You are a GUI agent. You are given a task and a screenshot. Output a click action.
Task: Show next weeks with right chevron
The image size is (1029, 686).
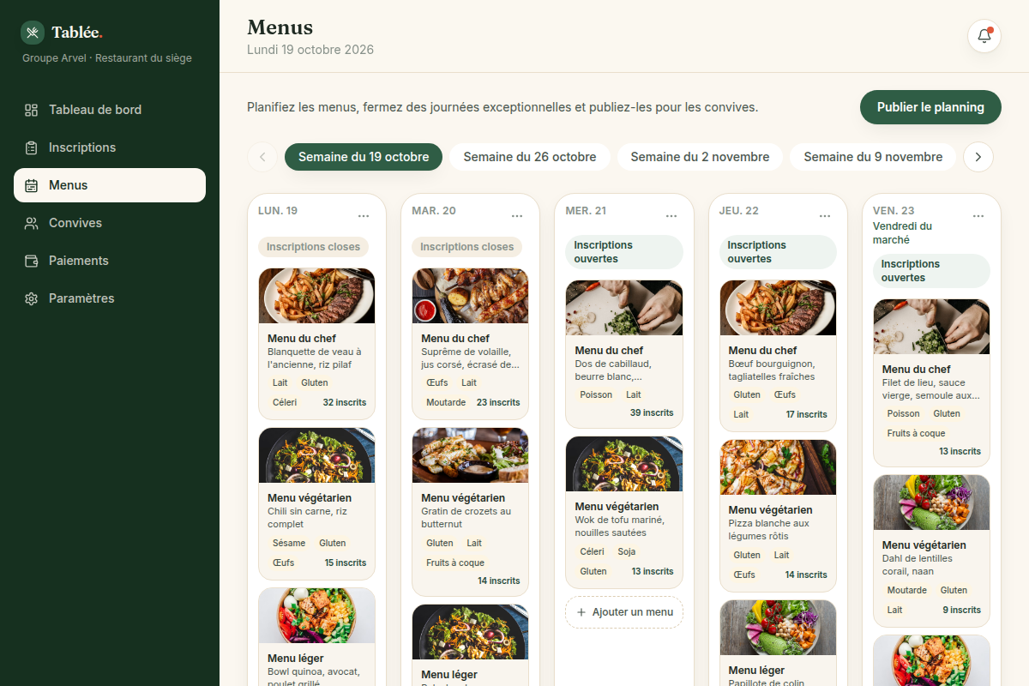(978, 157)
